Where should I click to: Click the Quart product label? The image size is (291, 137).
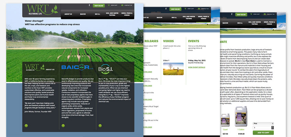(x=225, y=129)
